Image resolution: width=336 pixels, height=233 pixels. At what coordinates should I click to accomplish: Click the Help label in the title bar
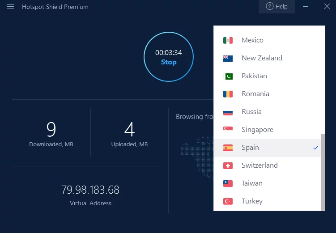click(x=281, y=7)
